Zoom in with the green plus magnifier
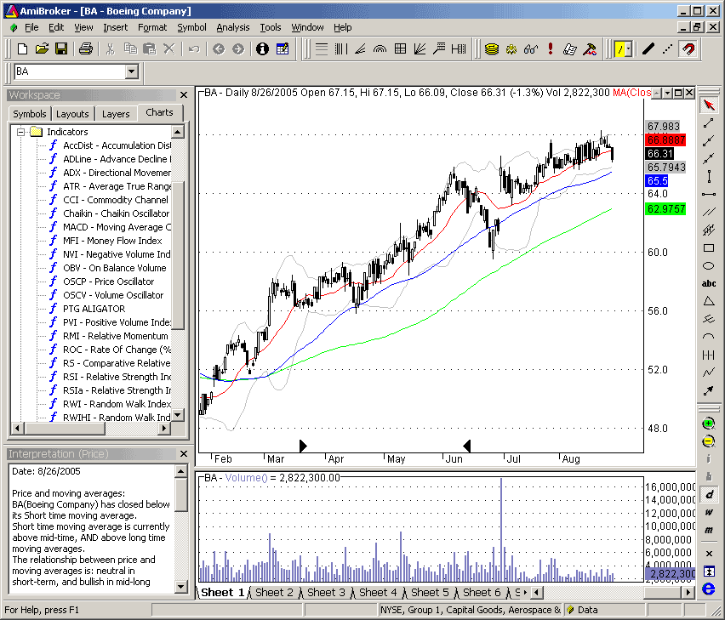The image size is (725, 620). [x=708, y=424]
